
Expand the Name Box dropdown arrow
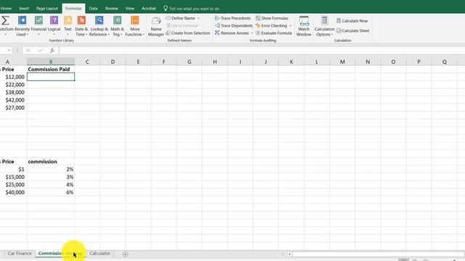coord(9,50)
